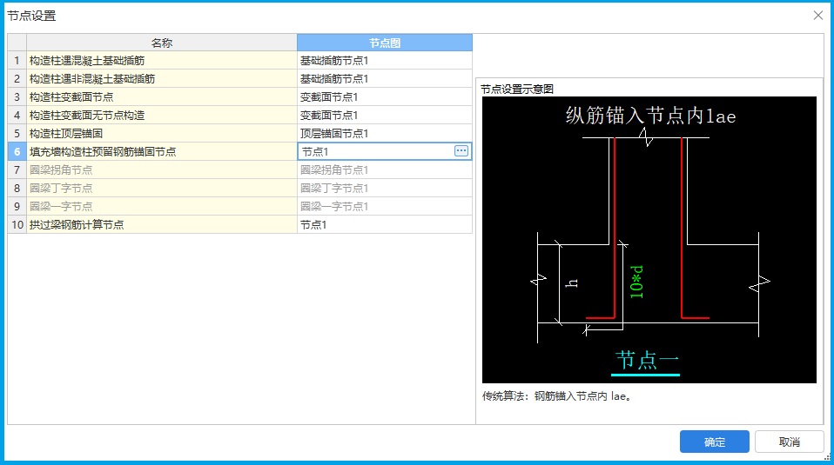Select row 构造柱变截面节点
This screenshot has height=465, width=834.
[x=162, y=97]
